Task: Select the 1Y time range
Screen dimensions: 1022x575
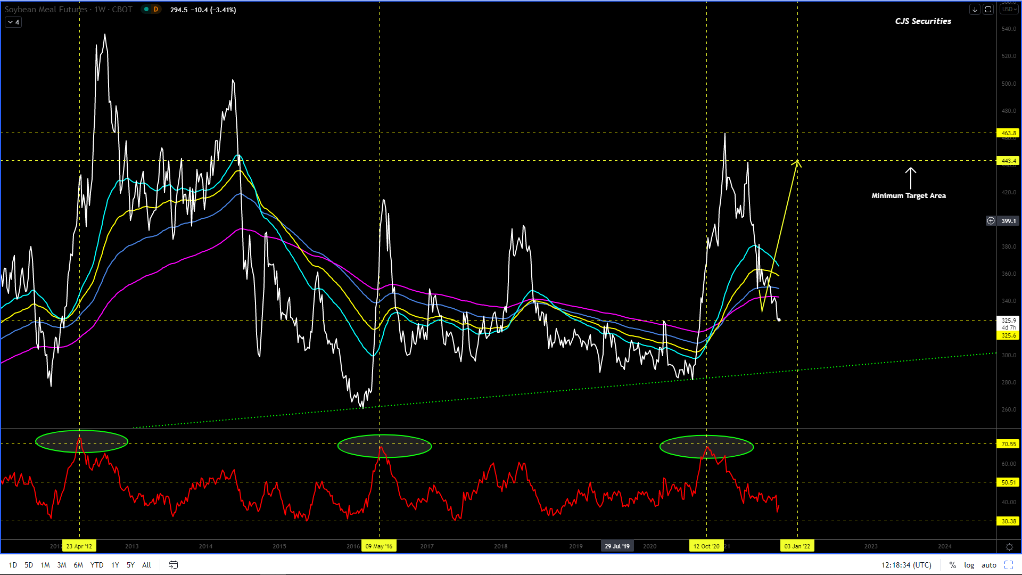Action: point(115,565)
